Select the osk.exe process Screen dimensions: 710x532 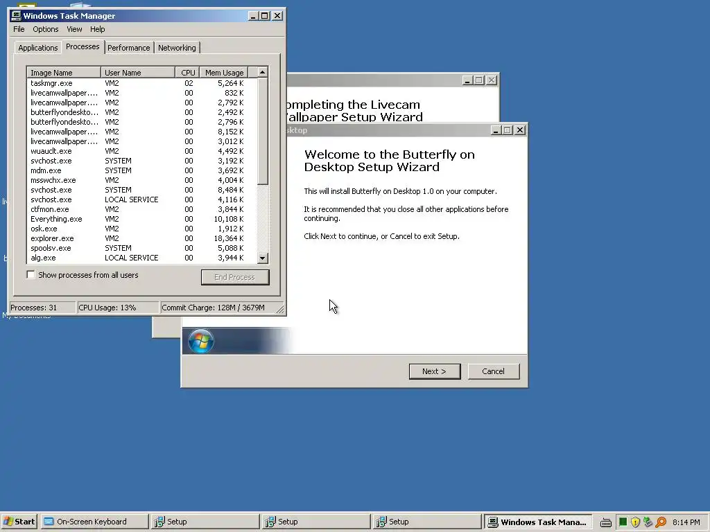pos(141,229)
